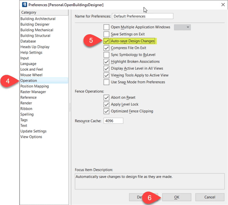The height and width of the screenshot is (205, 228).
Task: Click the OpenBuildings Designer title bar icon
Action: (25, 5)
